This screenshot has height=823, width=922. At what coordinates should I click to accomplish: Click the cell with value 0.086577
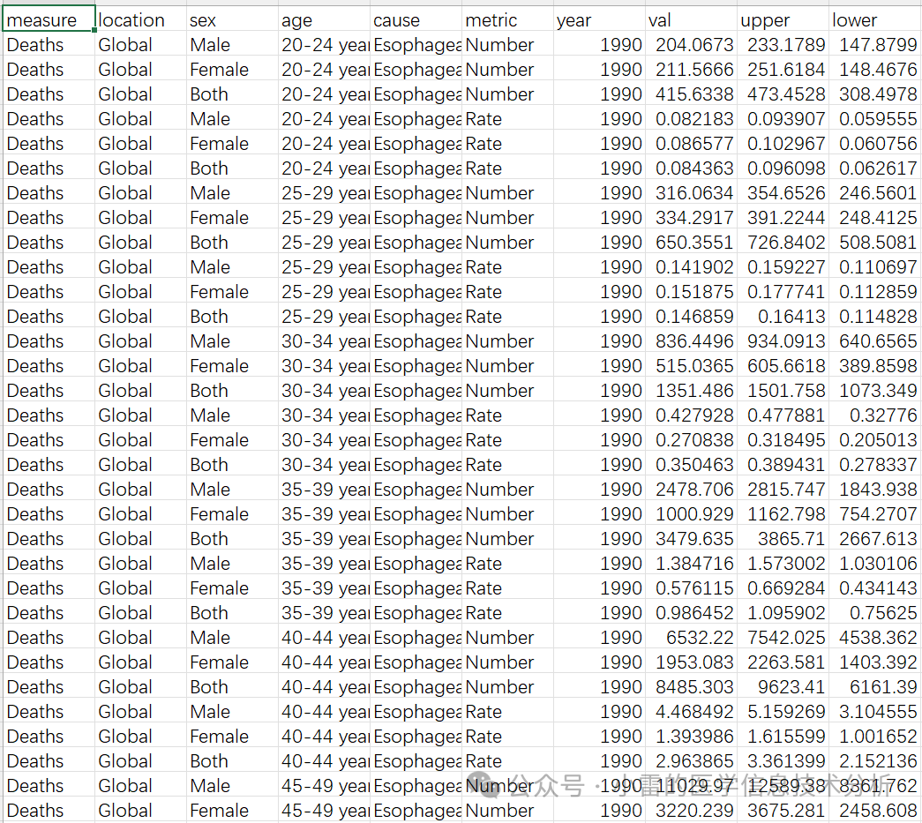691,144
